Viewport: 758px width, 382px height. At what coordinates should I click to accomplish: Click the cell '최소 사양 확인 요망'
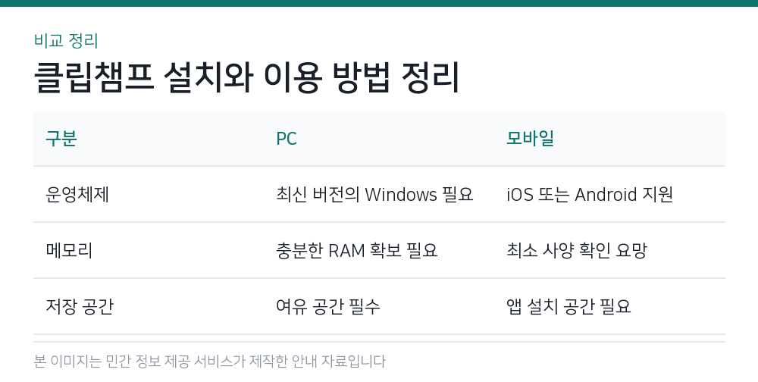click(576, 250)
